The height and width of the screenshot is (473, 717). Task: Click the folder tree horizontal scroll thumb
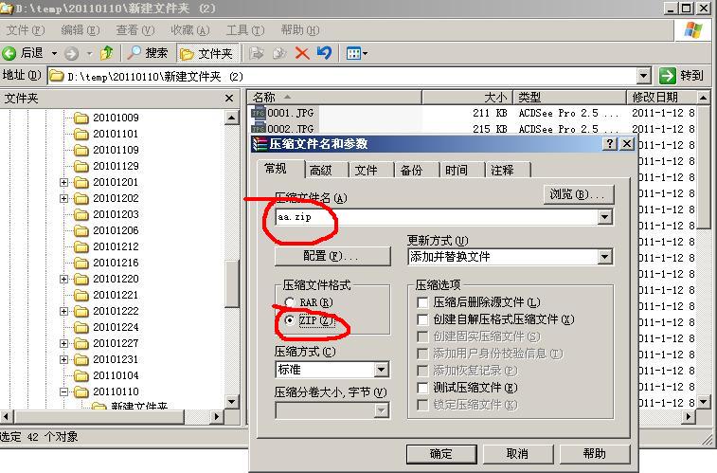(99, 417)
